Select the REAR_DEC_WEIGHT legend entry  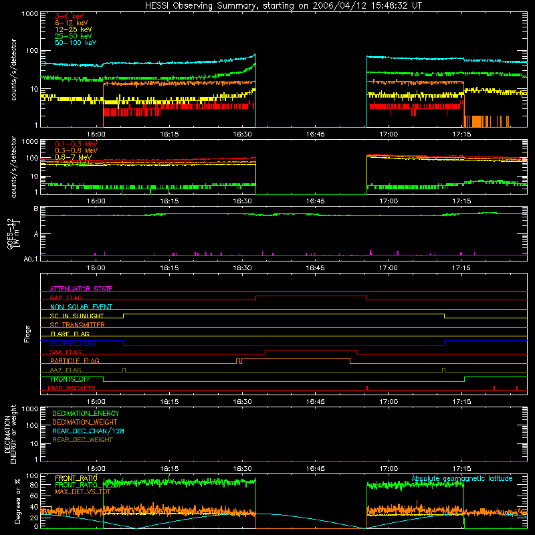pyautogui.click(x=82, y=440)
